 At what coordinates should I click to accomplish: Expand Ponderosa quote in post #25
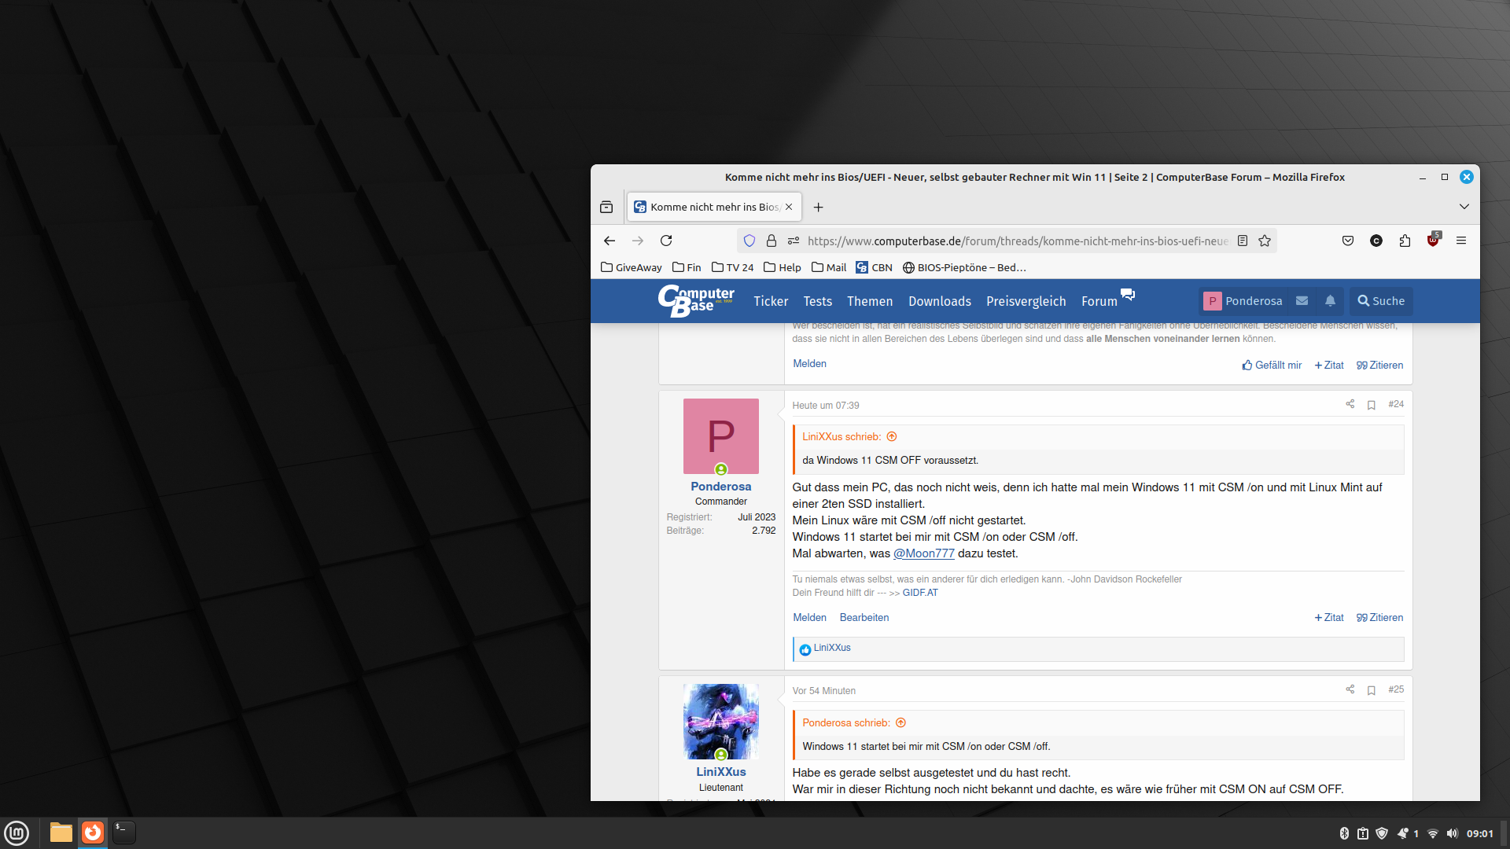coord(901,723)
